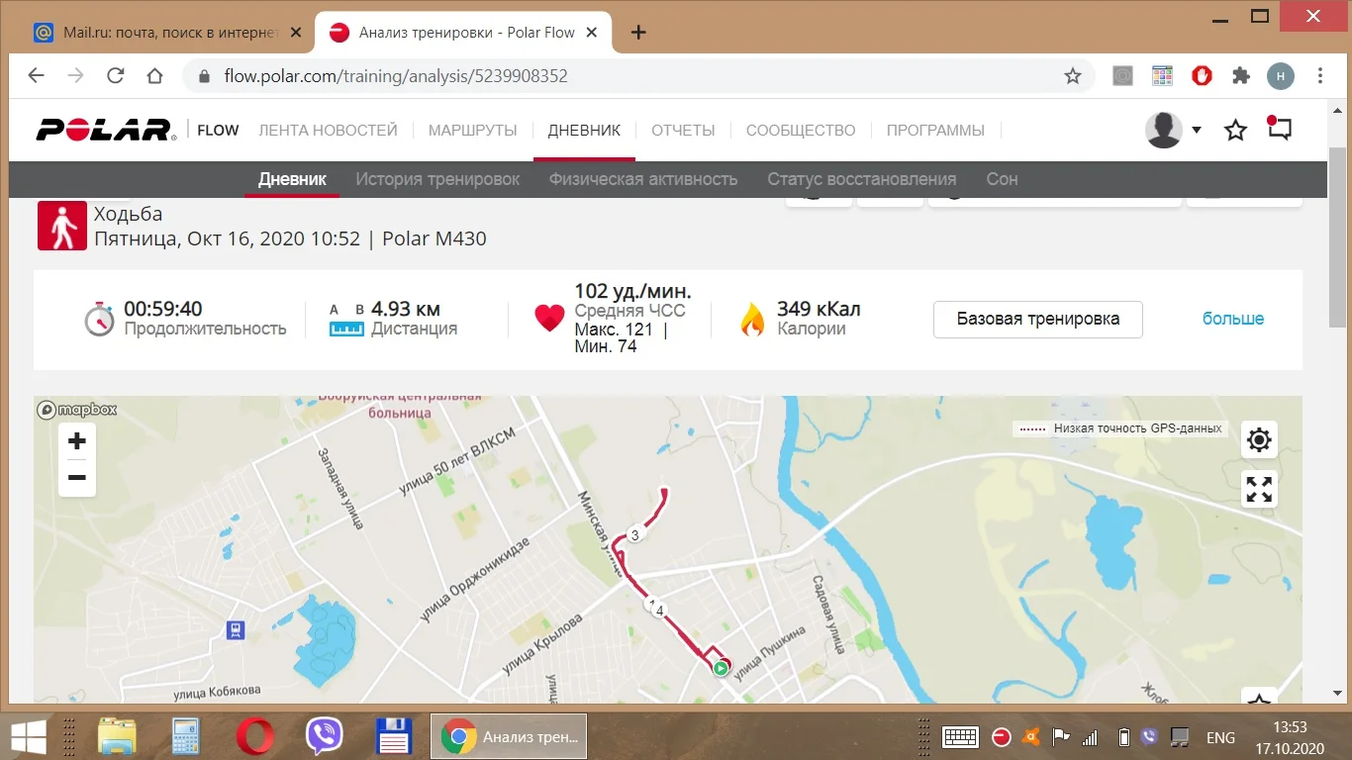This screenshot has height=760, width=1352.
Task: Click the calories flame icon
Action: point(752,320)
